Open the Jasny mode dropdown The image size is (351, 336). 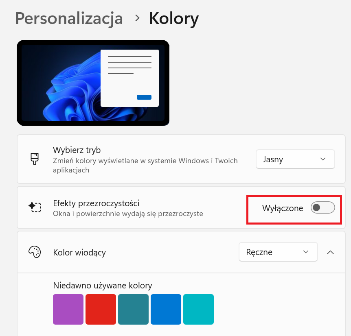click(295, 159)
